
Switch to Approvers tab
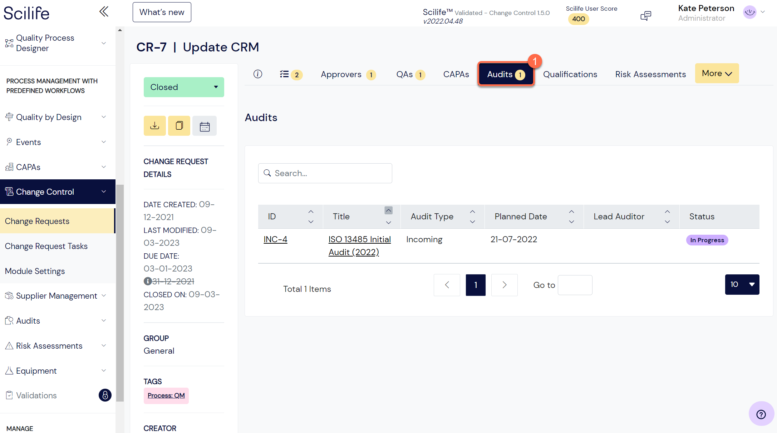(x=348, y=74)
